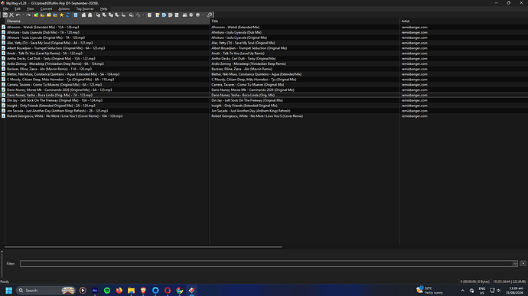Viewport: 528px width, 296px height.
Task: Open the Tag Sources menu
Action: click(84, 8)
